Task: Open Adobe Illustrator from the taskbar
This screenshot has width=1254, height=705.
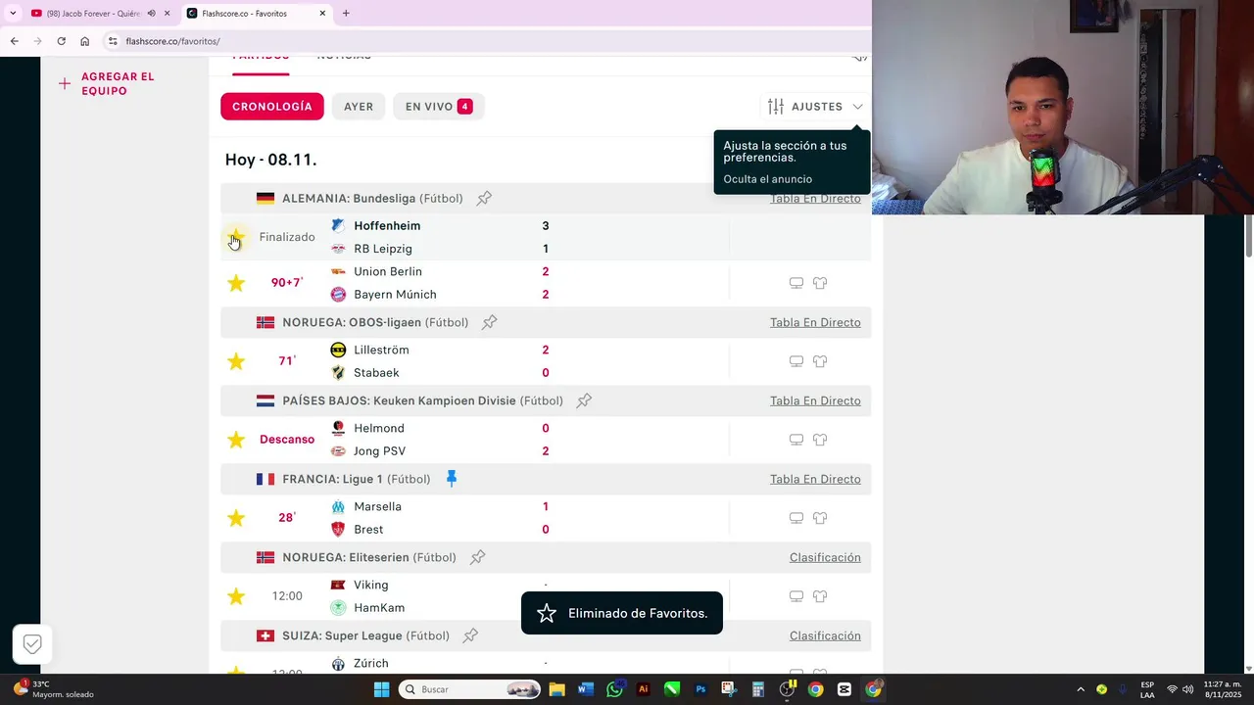Action: tap(643, 689)
